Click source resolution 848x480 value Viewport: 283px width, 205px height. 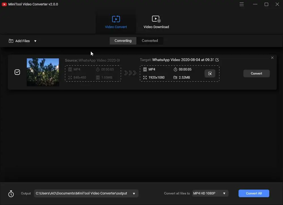pyautogui.click(x=80, y=77)
